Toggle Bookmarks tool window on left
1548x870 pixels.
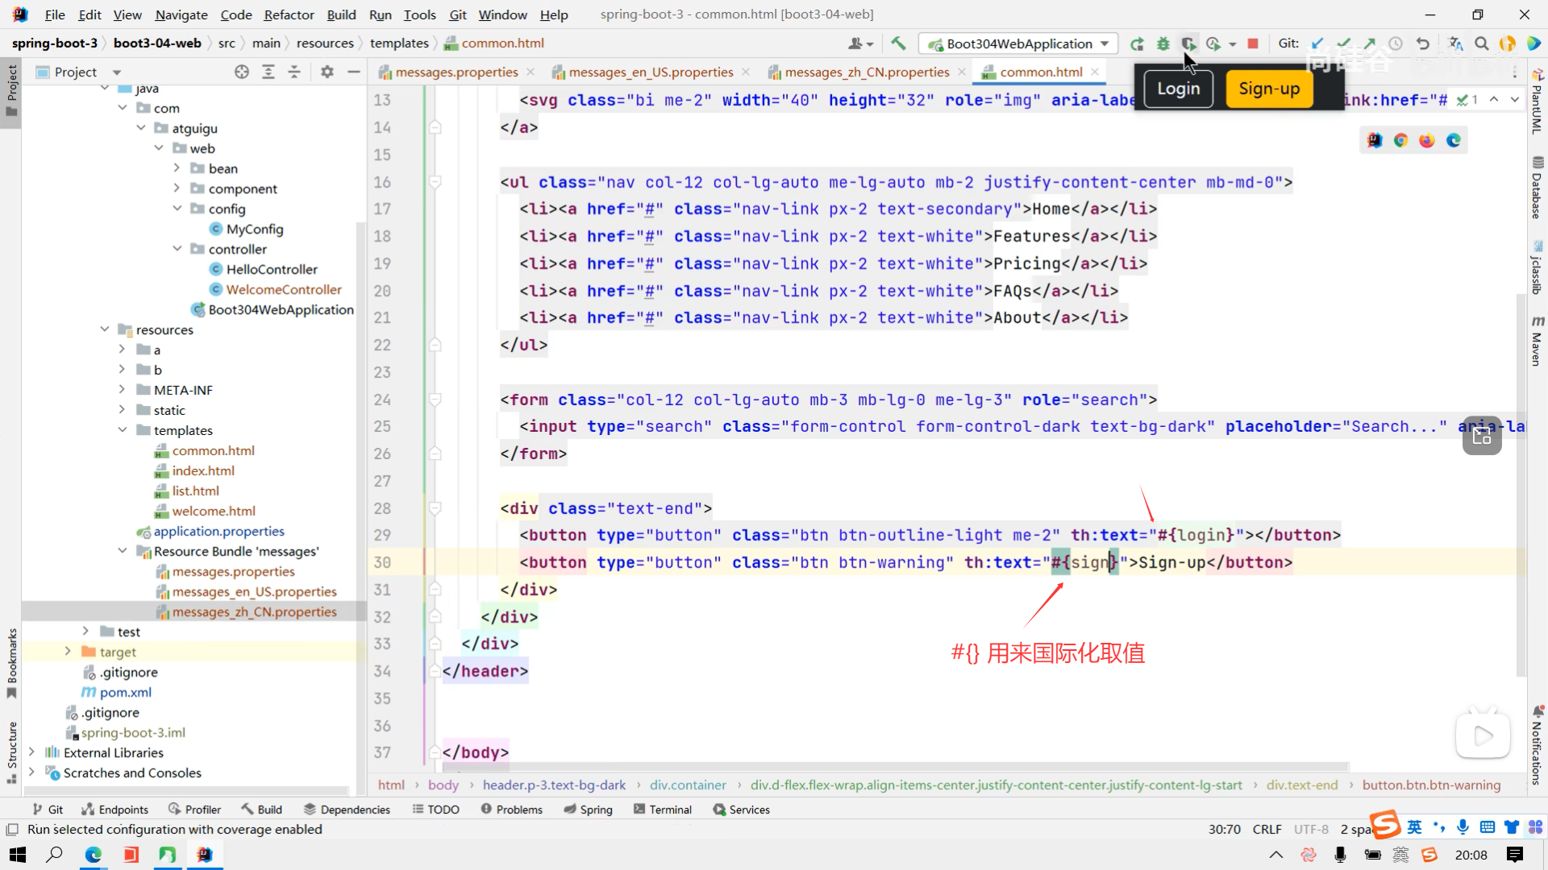click(x=11, y=662)
